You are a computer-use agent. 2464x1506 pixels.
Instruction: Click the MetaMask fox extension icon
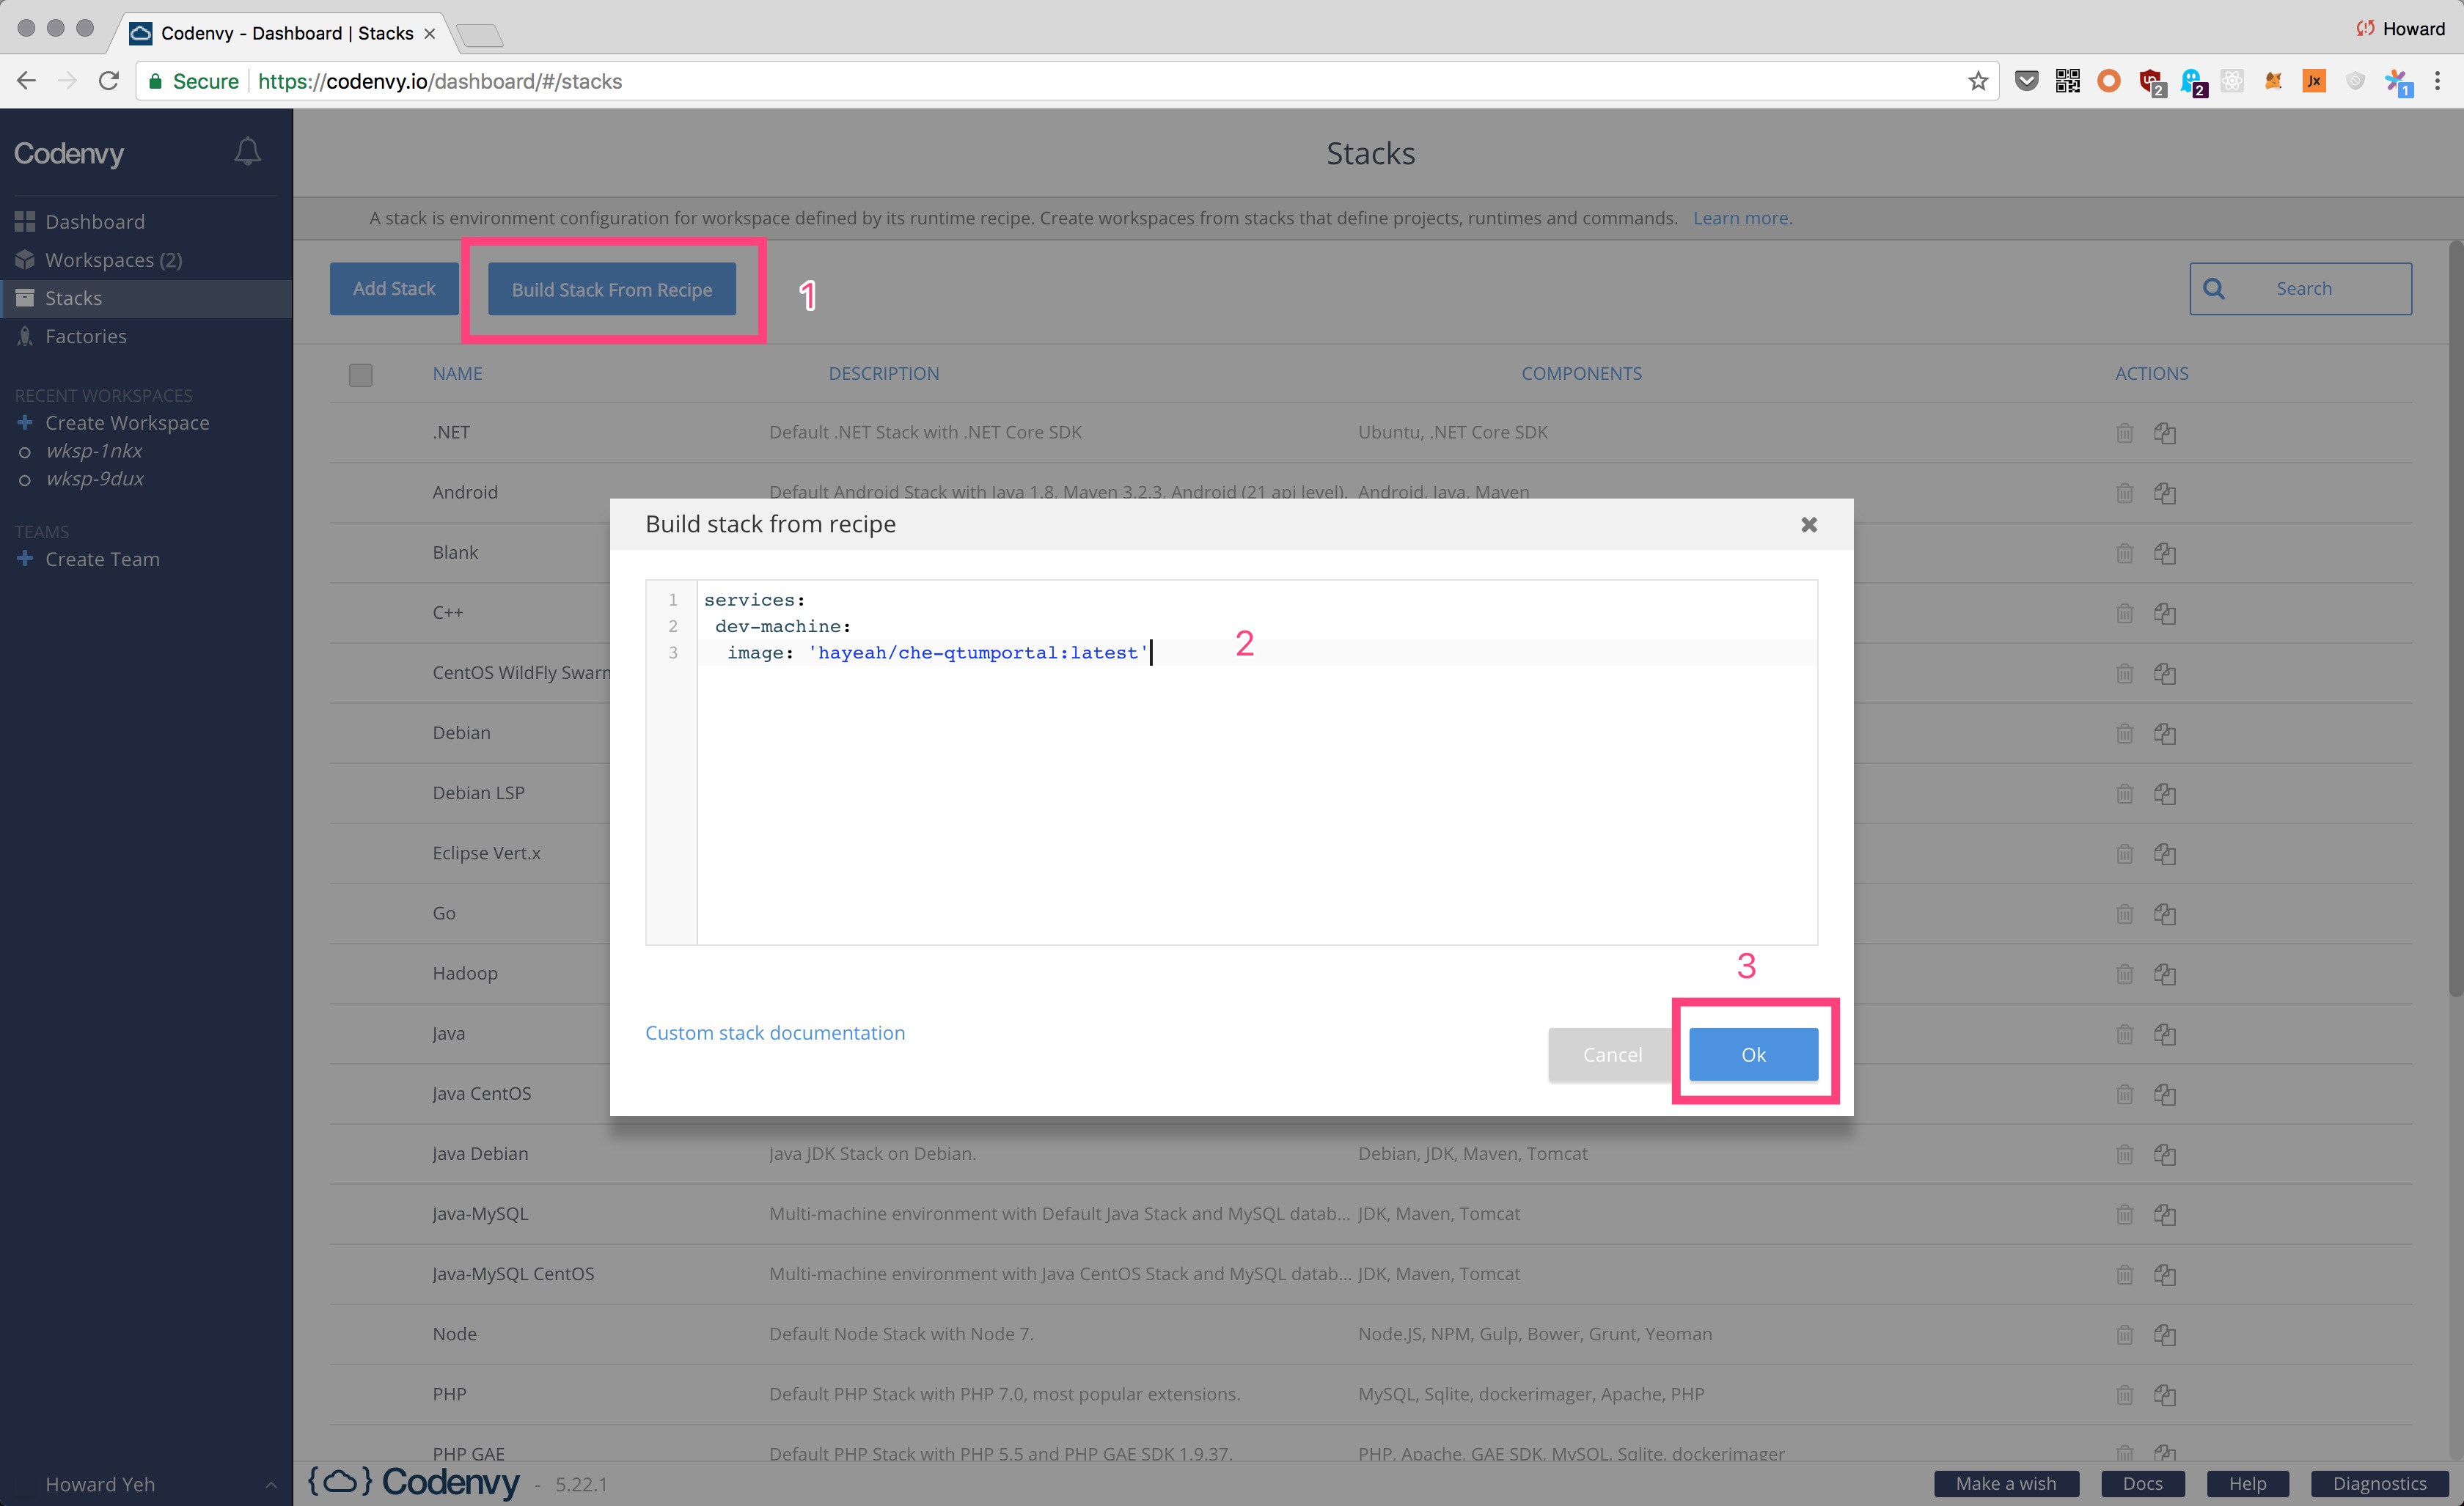tap(2273, 81)
